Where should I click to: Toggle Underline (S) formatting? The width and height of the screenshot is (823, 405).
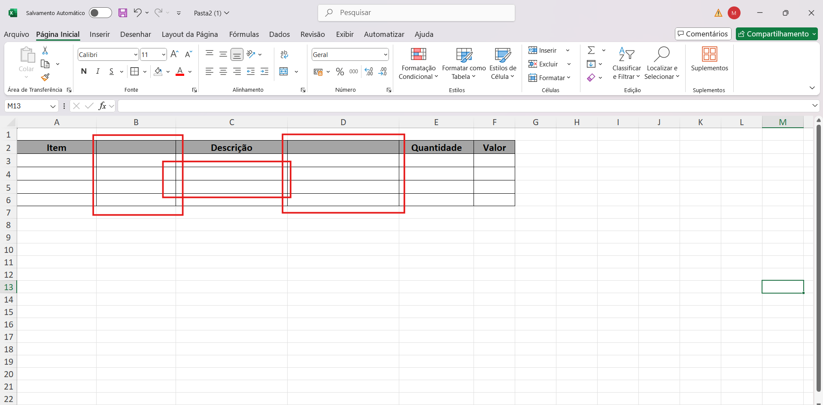pos(112,72)
